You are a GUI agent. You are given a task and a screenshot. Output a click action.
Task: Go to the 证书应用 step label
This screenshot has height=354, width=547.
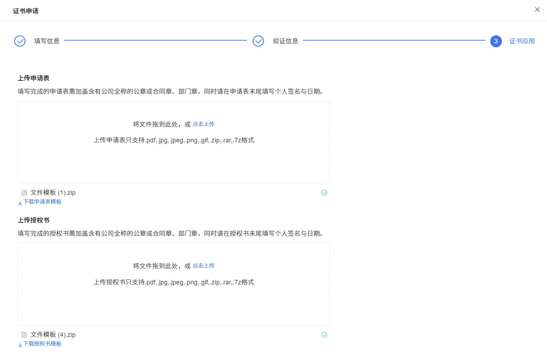click(x=522, y=41)
